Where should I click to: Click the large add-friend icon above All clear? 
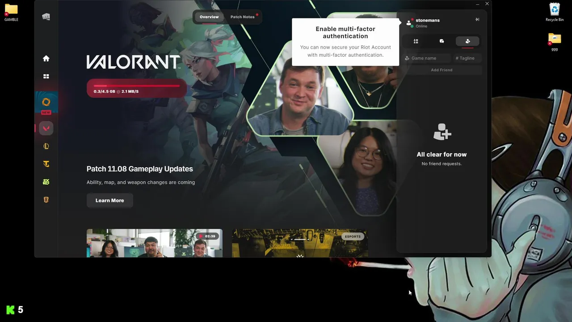click(442, 132)
